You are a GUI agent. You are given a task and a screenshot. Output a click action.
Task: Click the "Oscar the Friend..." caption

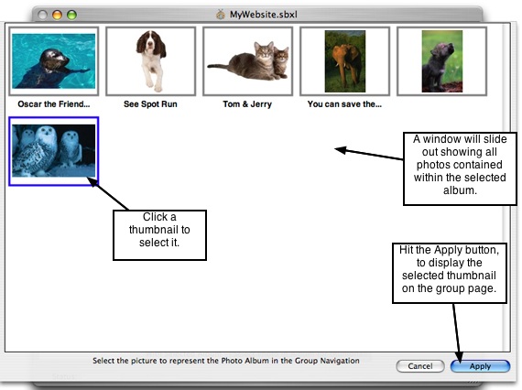coord(54,104)
